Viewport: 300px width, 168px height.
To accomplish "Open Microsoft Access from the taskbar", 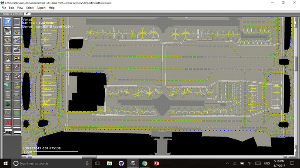I will 157,163.
